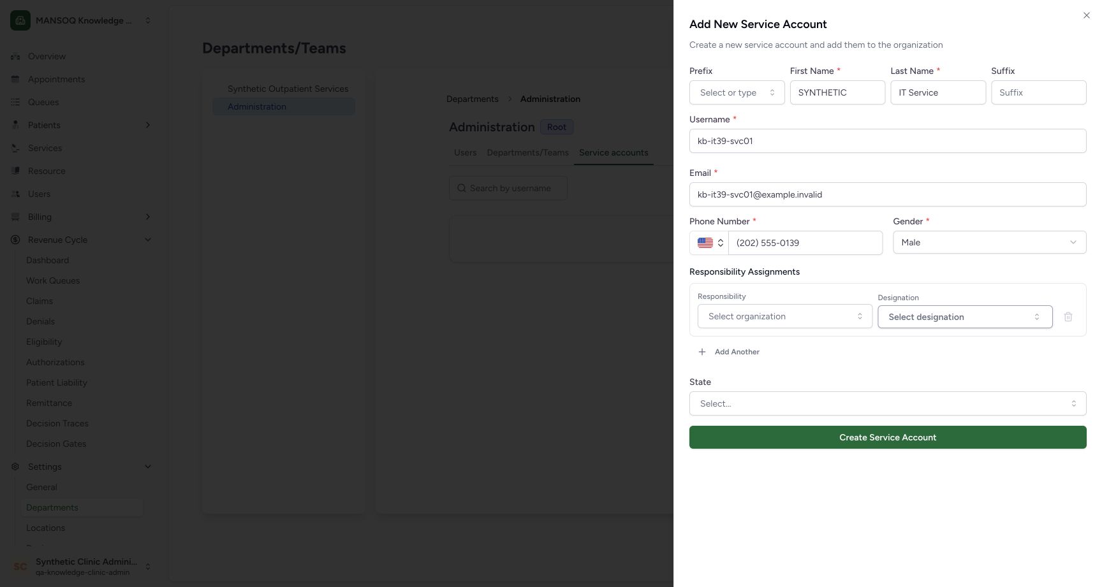Click the Email input field
This screenshot has width=1102, height=587.
point(888,194)
